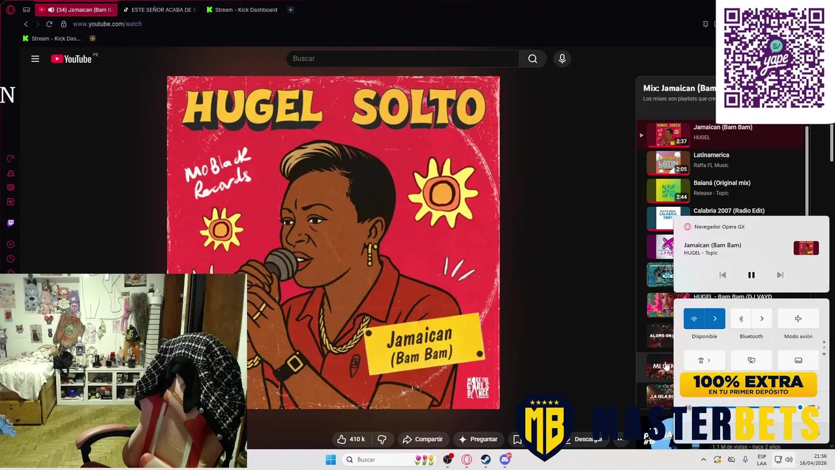The width and height of the screenshot is (835, 470).
Task: Click the site security padlock icon
Action: 63,24
